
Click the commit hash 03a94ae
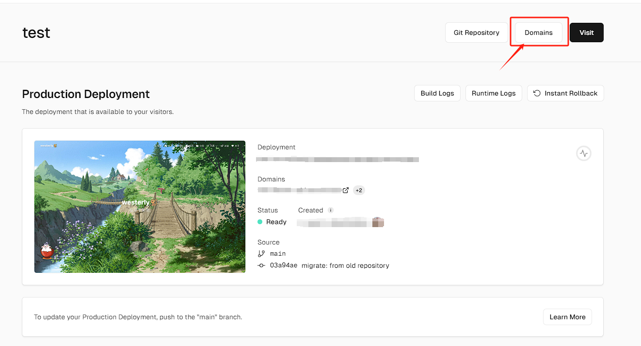pyautogui.click(x=284, y=265)
